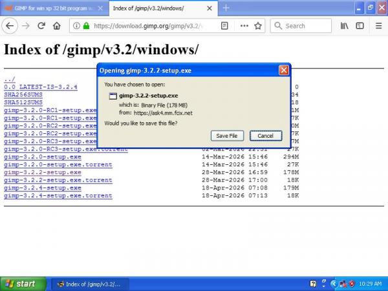Click Save File in the download dialog
This screenshot has width=388, height=291.
pos(227,136)
